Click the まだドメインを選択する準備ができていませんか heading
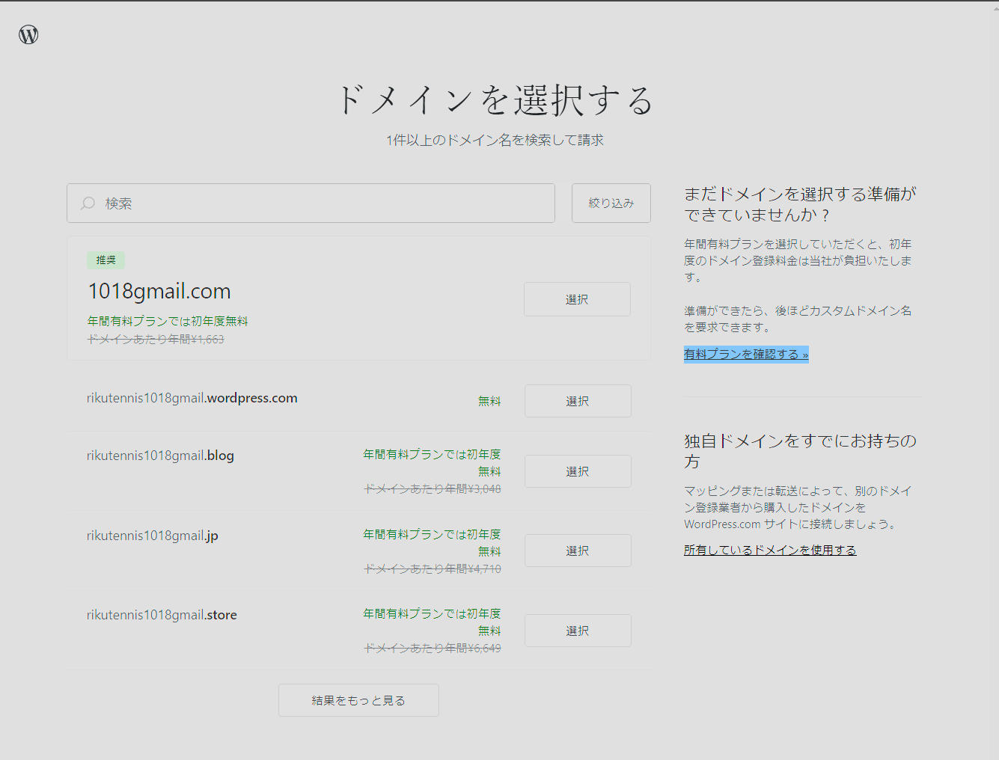 [x=800, y=204]
